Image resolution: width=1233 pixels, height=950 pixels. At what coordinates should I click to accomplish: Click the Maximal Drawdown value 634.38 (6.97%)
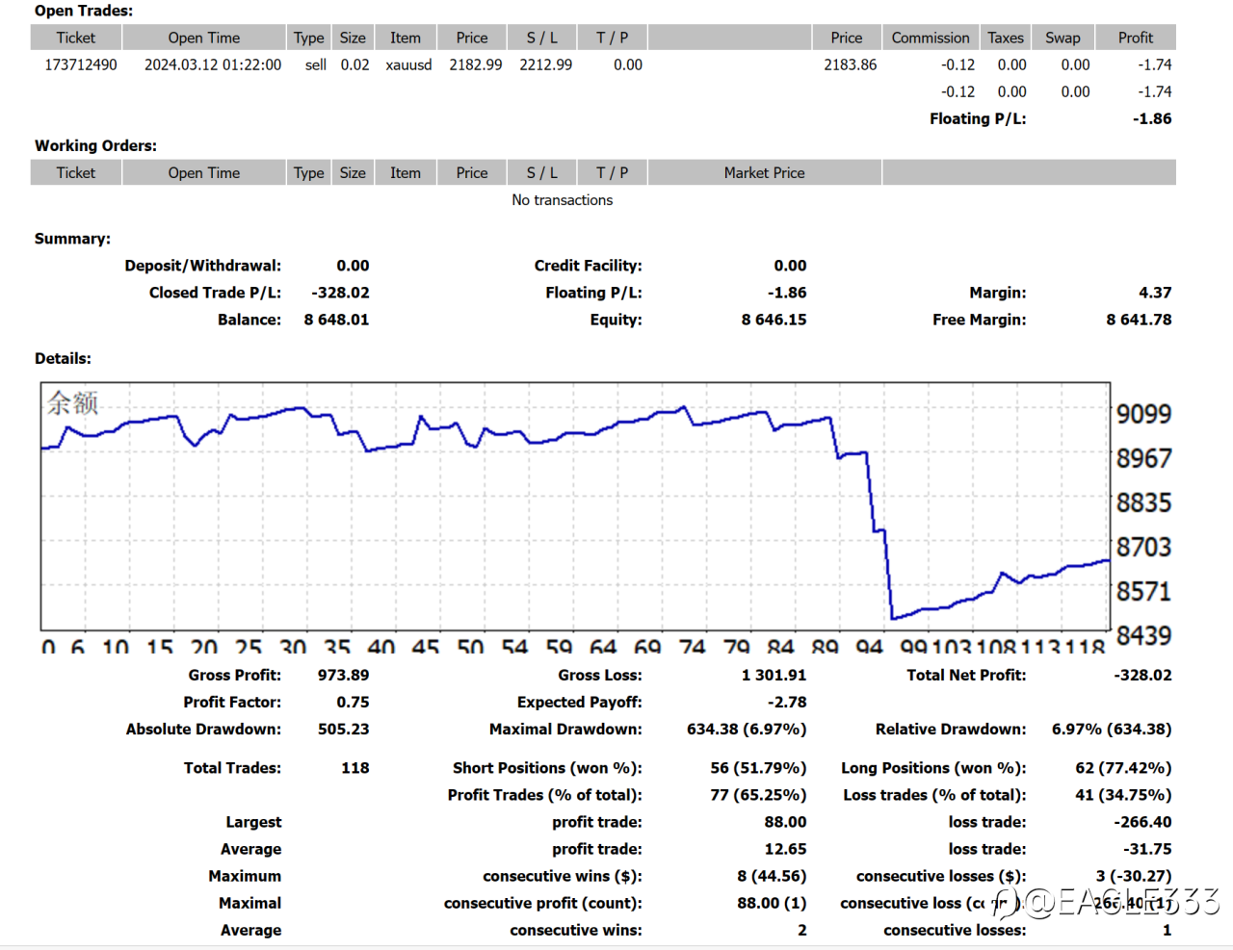point(746,729)
